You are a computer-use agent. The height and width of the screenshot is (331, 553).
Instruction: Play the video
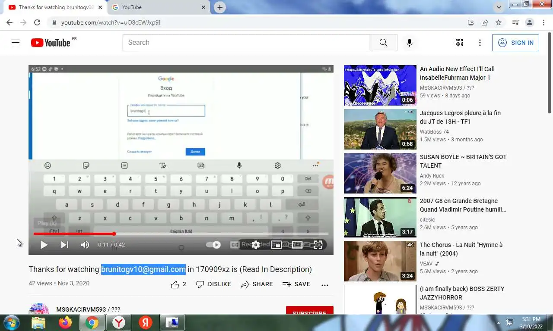pyautogui.click(x=44, y=245)
